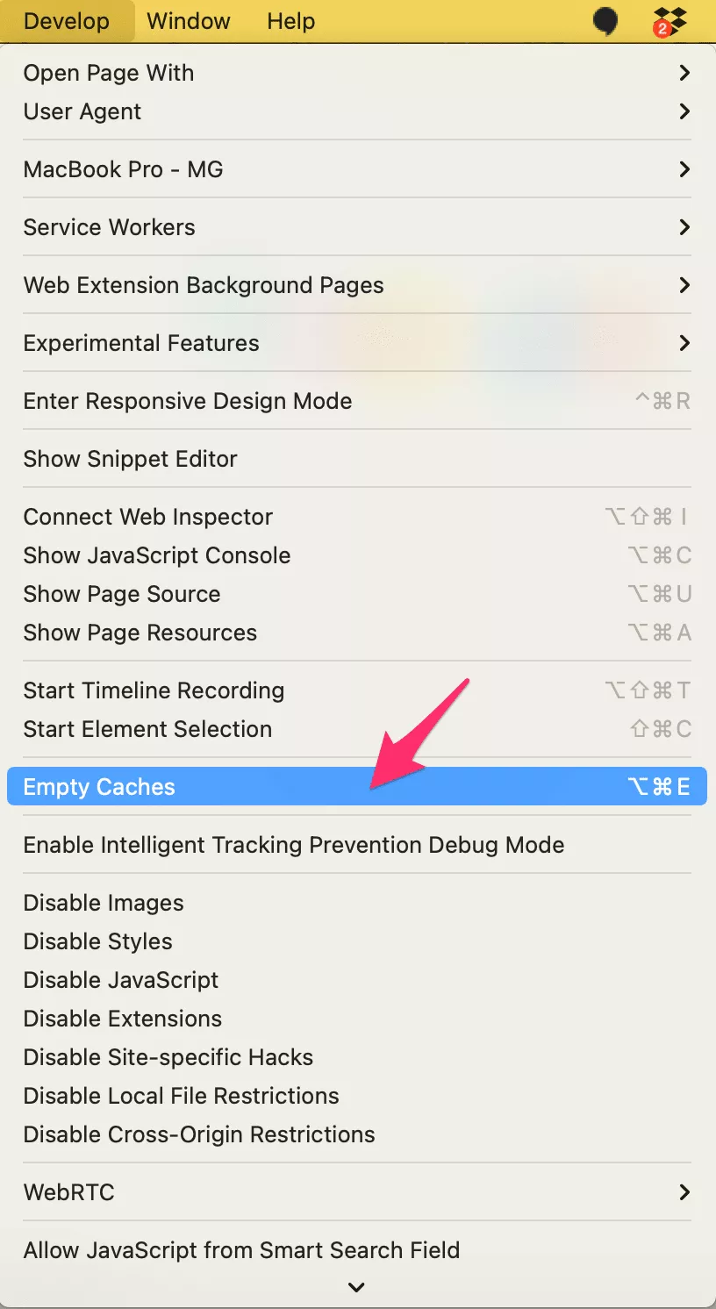
Task: Open the Help menu
Action: (x=290, y=21)
